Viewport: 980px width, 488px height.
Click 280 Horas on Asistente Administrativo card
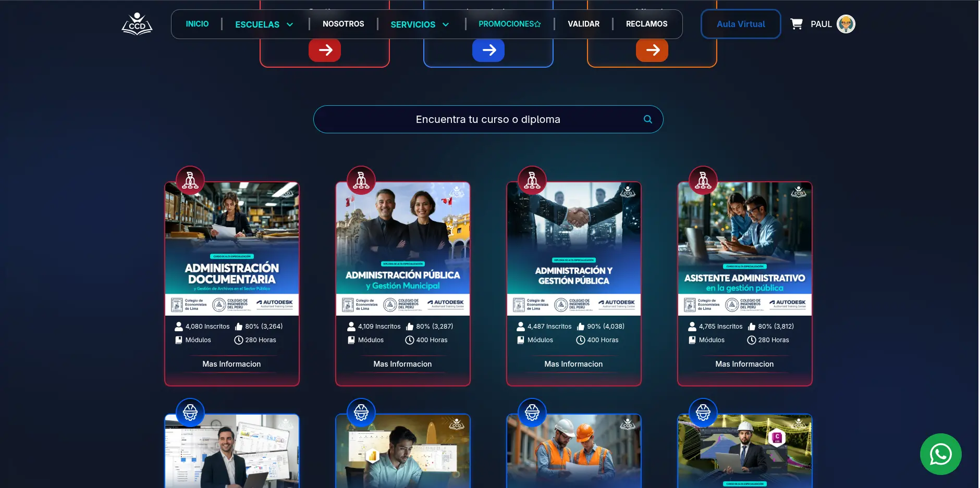point(774,340)
